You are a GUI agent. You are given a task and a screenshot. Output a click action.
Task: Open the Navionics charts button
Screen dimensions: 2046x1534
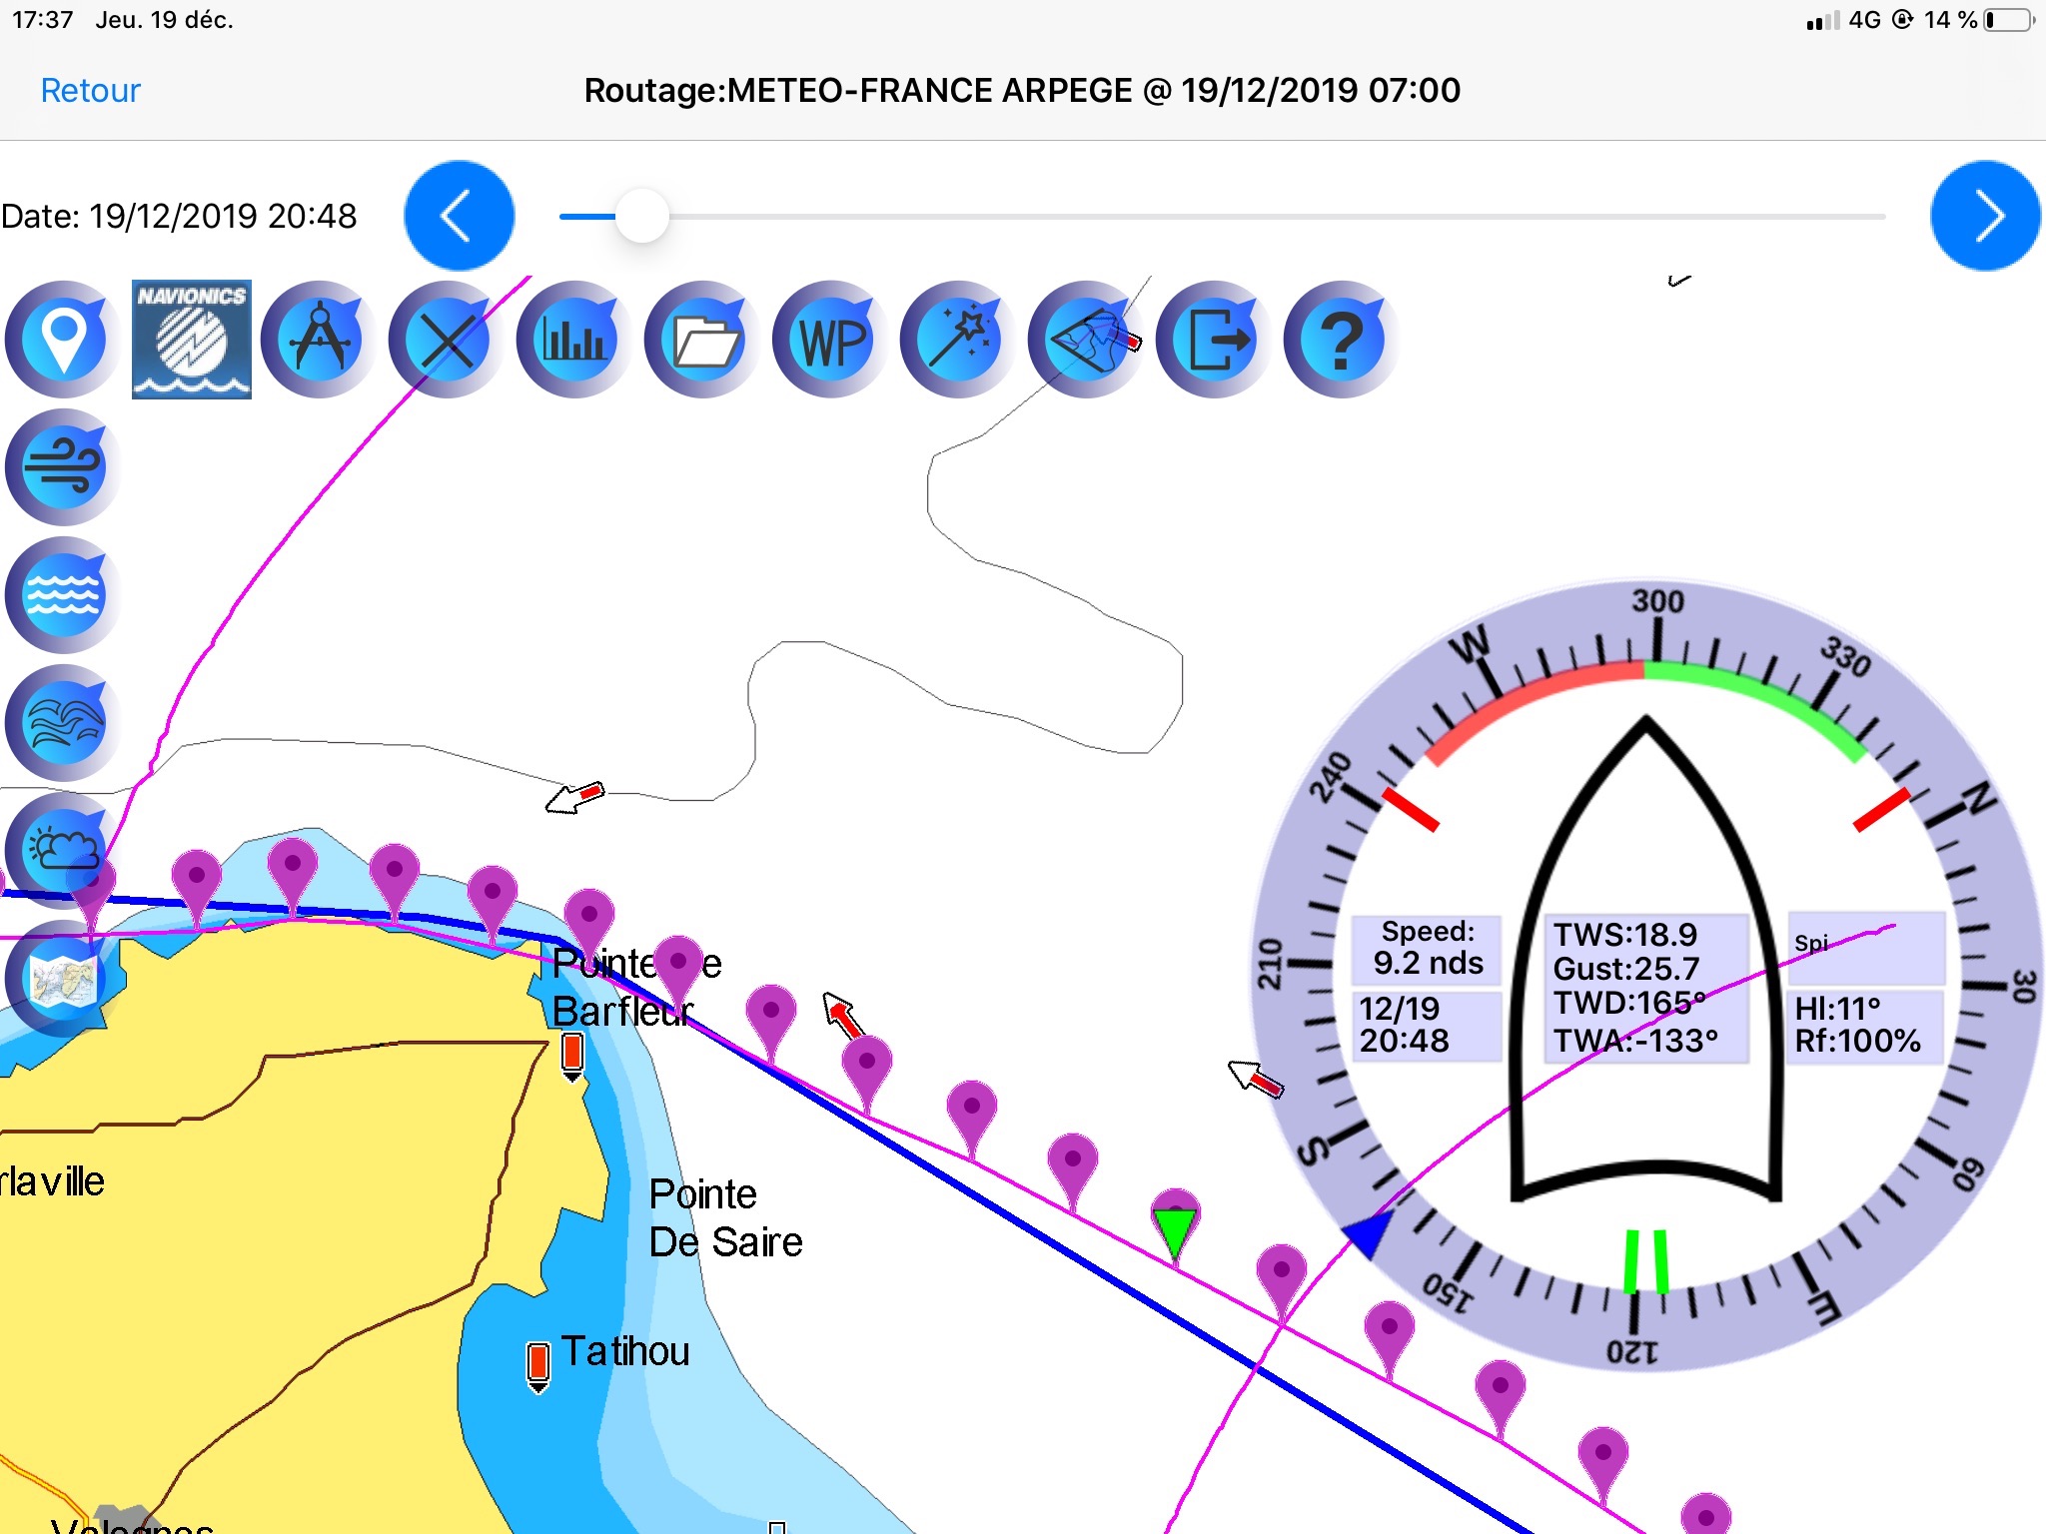tap(192, 340)
